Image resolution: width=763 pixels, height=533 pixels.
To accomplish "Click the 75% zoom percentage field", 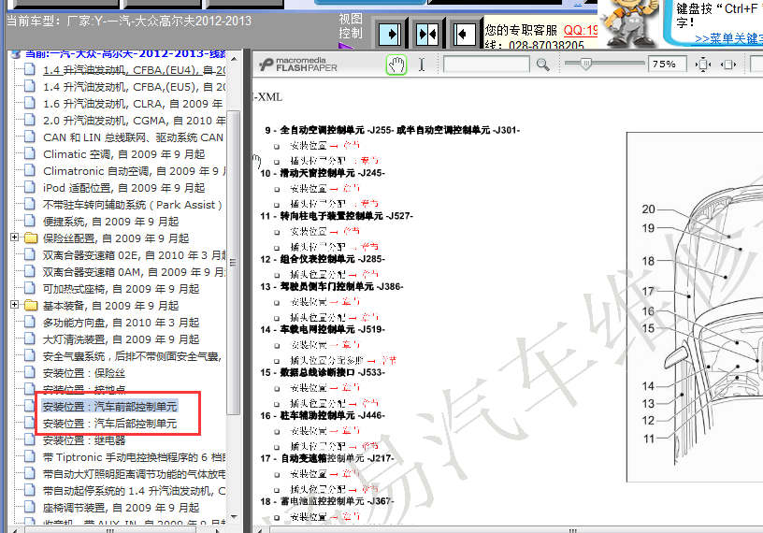I will click(x=667, y=65).
